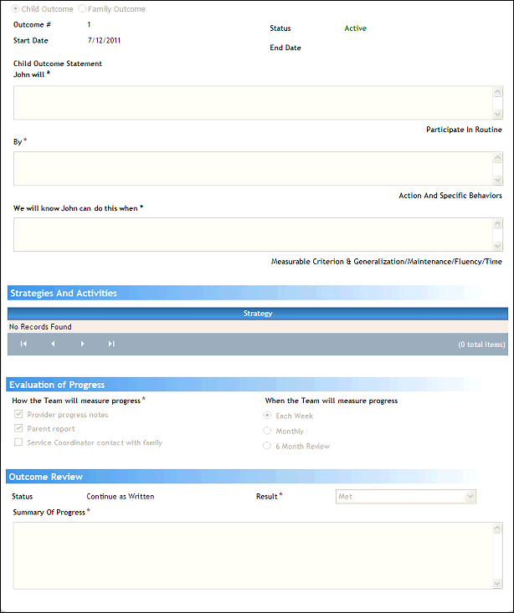The image size is (514, 613).
Task: Go to previous page of strategies
Action: [x=53, y=344]
